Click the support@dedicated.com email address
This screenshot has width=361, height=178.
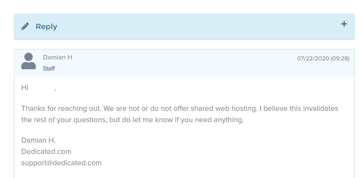[61, 163]
